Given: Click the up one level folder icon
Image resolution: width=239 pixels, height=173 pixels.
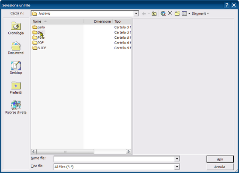Looking at the screenshot, I should pos(154,14).
